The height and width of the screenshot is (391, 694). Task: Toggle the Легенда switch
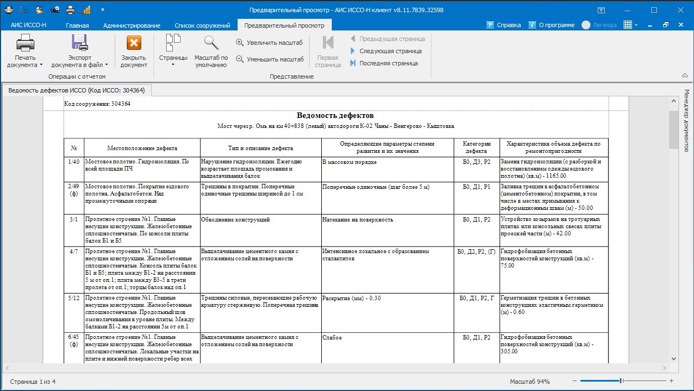click(599, 25)
